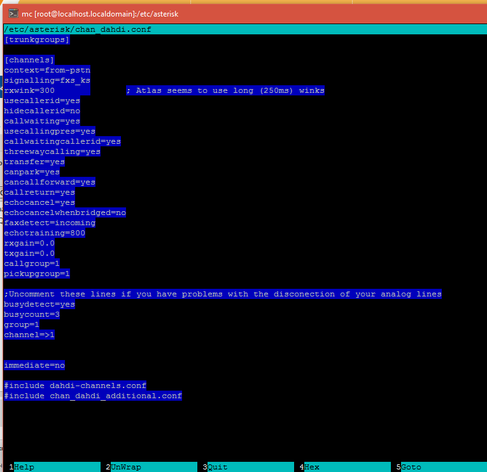Screen dimensions: 487x472
Task: Click the pickupgroup=1 line
Action: pos(37,274)
